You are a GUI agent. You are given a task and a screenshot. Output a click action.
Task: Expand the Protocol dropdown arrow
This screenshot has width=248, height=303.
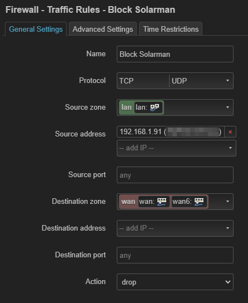(227, 81)
